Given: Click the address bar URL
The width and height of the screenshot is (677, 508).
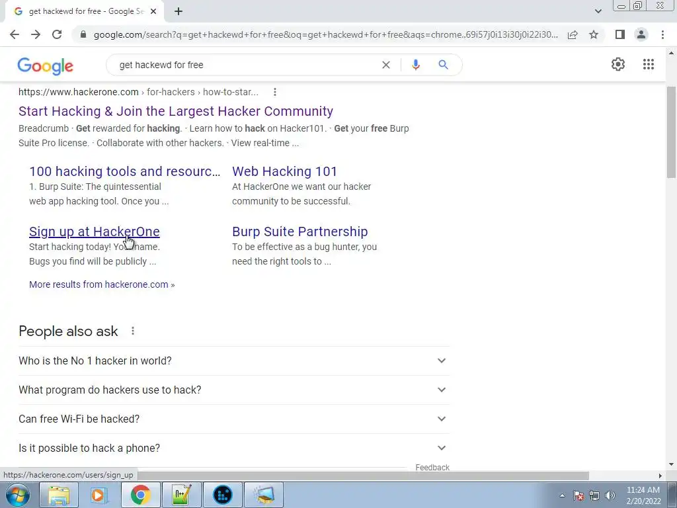Looking at the screenshot, I should tap(325, 34).
